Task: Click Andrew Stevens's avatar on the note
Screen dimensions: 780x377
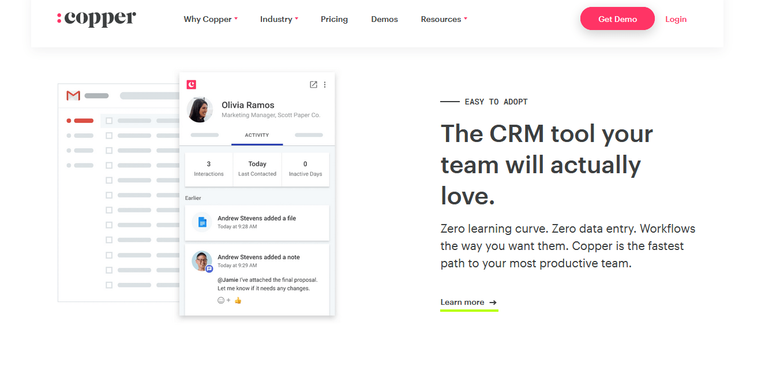Action: 202,261
